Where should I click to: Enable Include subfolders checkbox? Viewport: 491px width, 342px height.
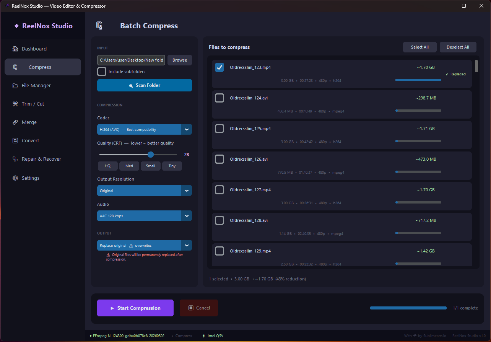[102, 72]
